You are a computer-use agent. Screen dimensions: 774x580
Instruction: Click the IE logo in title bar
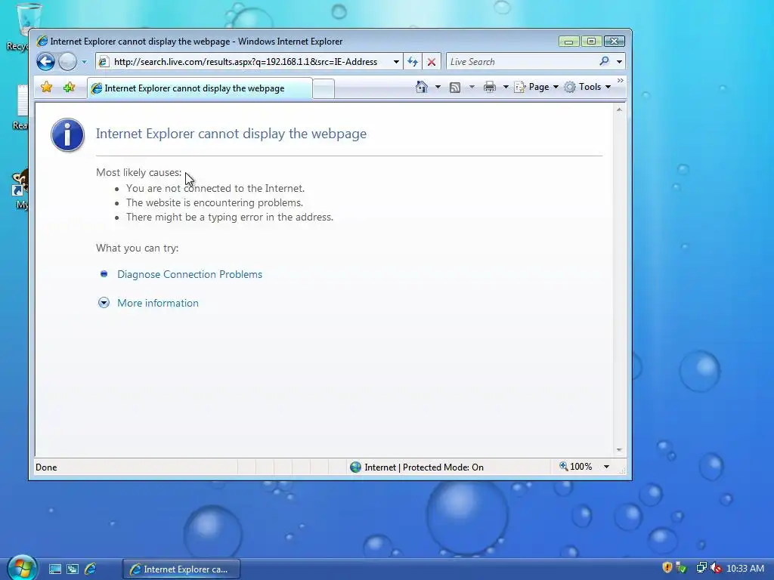(x=42, y=41)
